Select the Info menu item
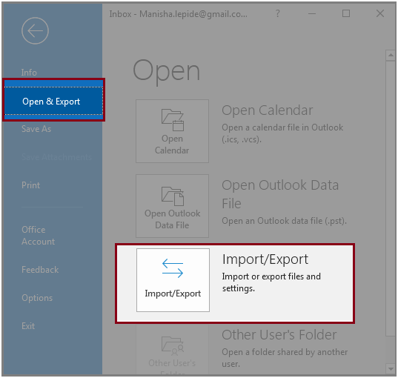398x378 pixels. 29,73
